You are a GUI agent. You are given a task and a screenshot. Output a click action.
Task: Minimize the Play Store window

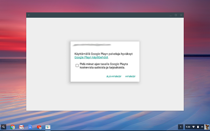click(171, 15)
